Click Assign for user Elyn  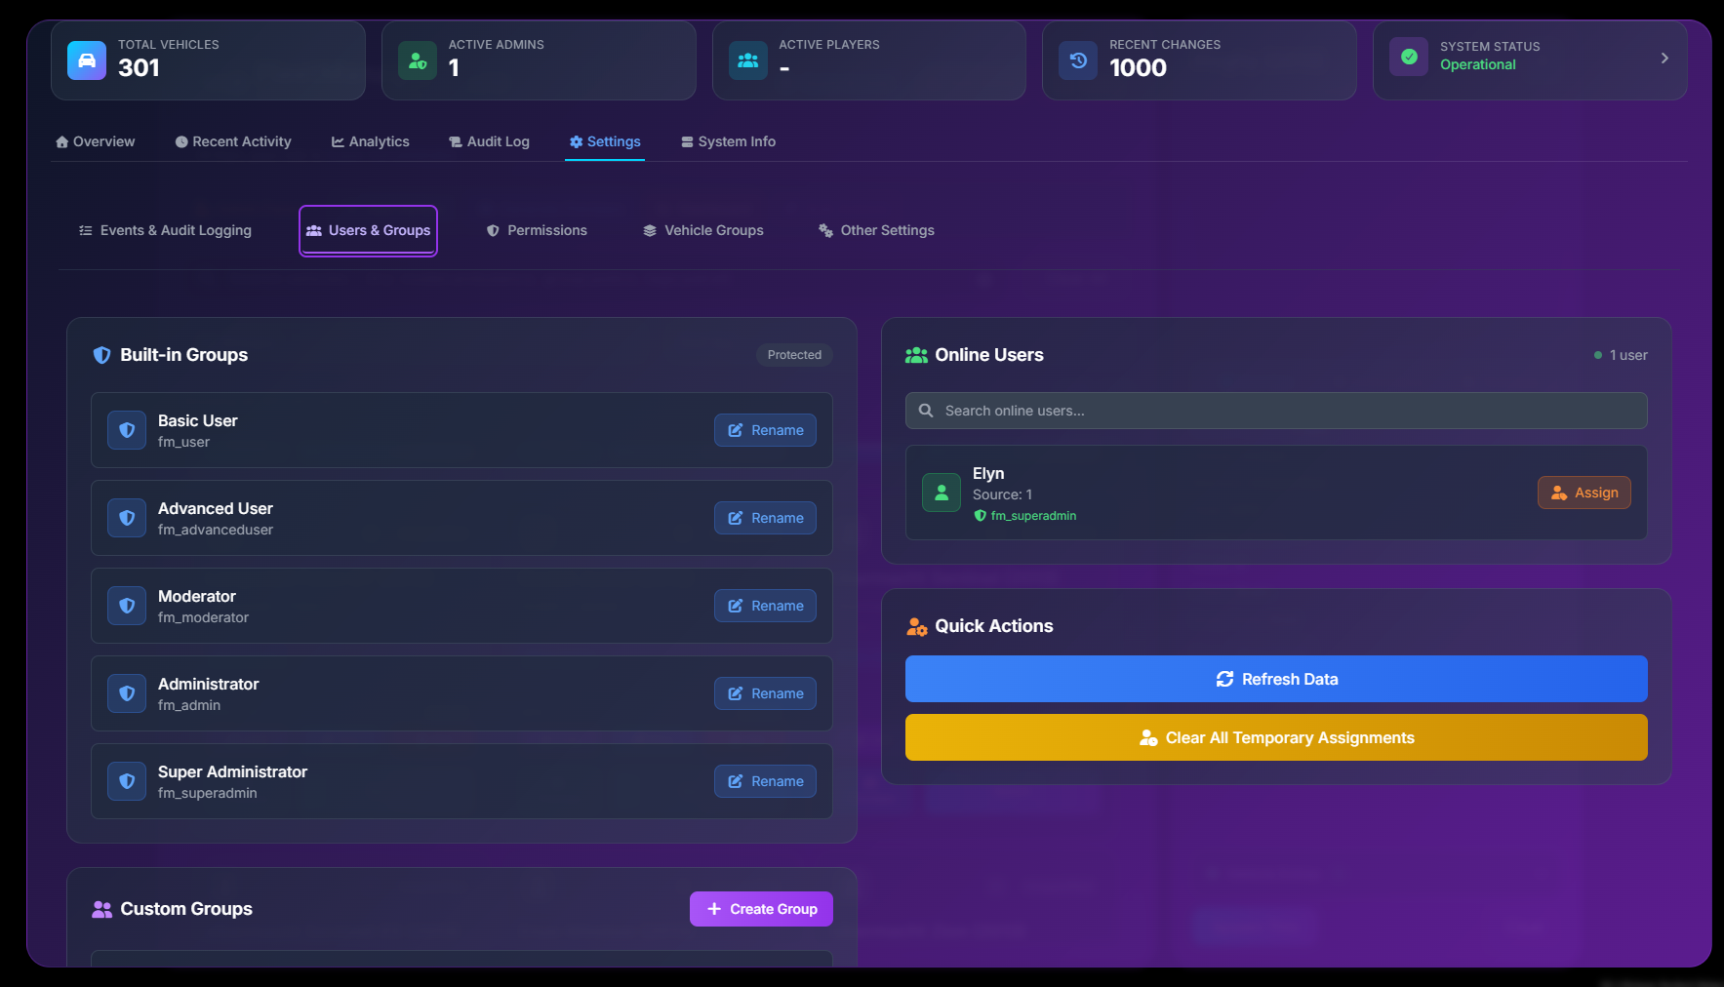[x=1584, y=493]
